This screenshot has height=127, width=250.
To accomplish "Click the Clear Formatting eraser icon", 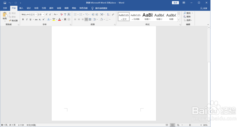I will pyautogui.click(x=61, y=14).
